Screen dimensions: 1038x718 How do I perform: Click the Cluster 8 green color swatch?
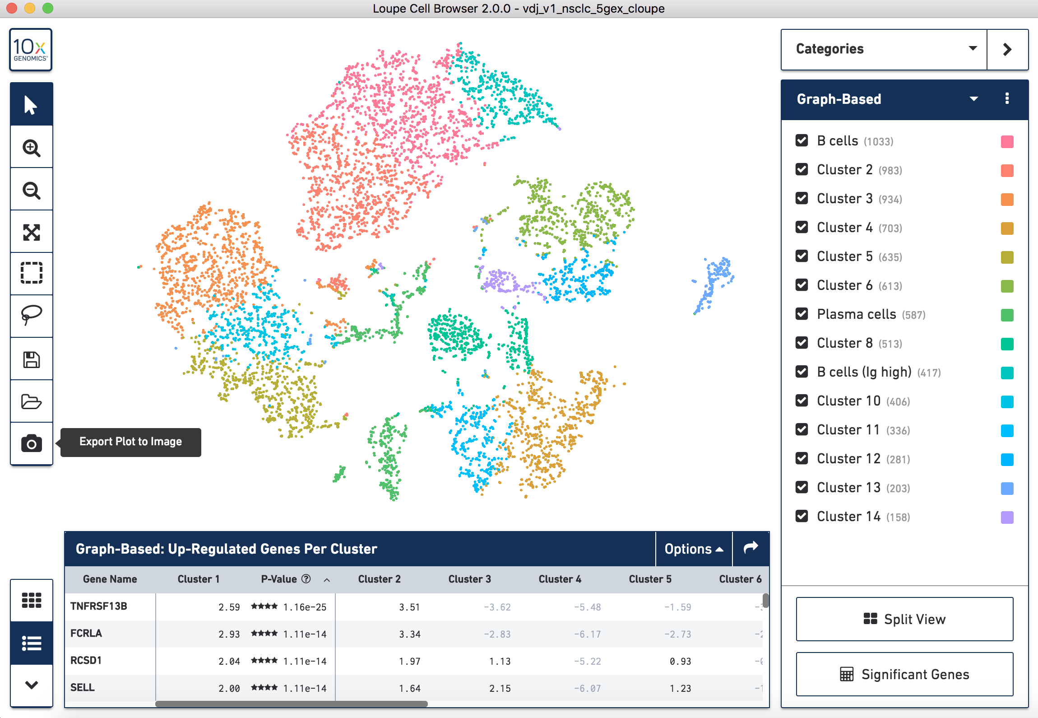[1007, 344]
